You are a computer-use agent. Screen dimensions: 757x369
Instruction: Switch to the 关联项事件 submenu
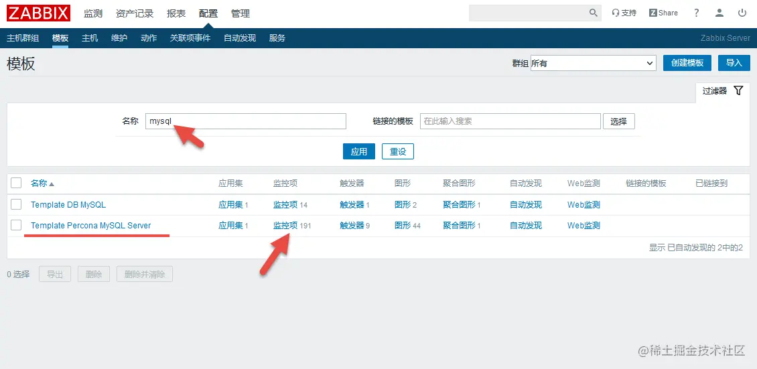coord(190,38)
